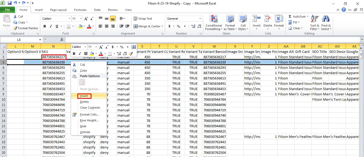
Task: Choose Insert from the context menu
Action: (89, 96)
